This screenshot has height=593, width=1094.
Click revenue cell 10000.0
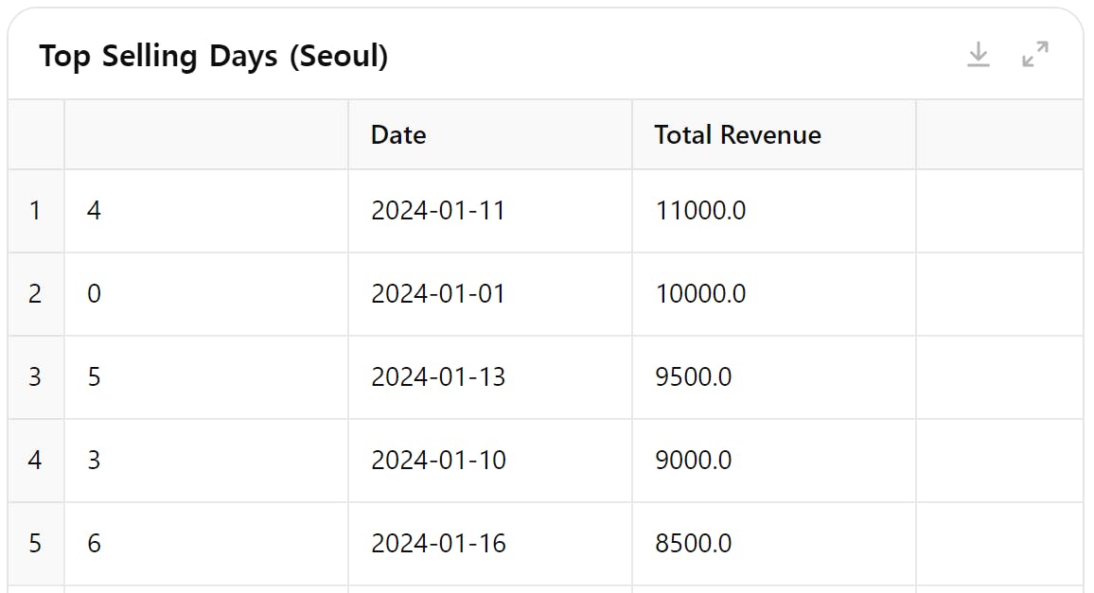click(x=700, y=293)
